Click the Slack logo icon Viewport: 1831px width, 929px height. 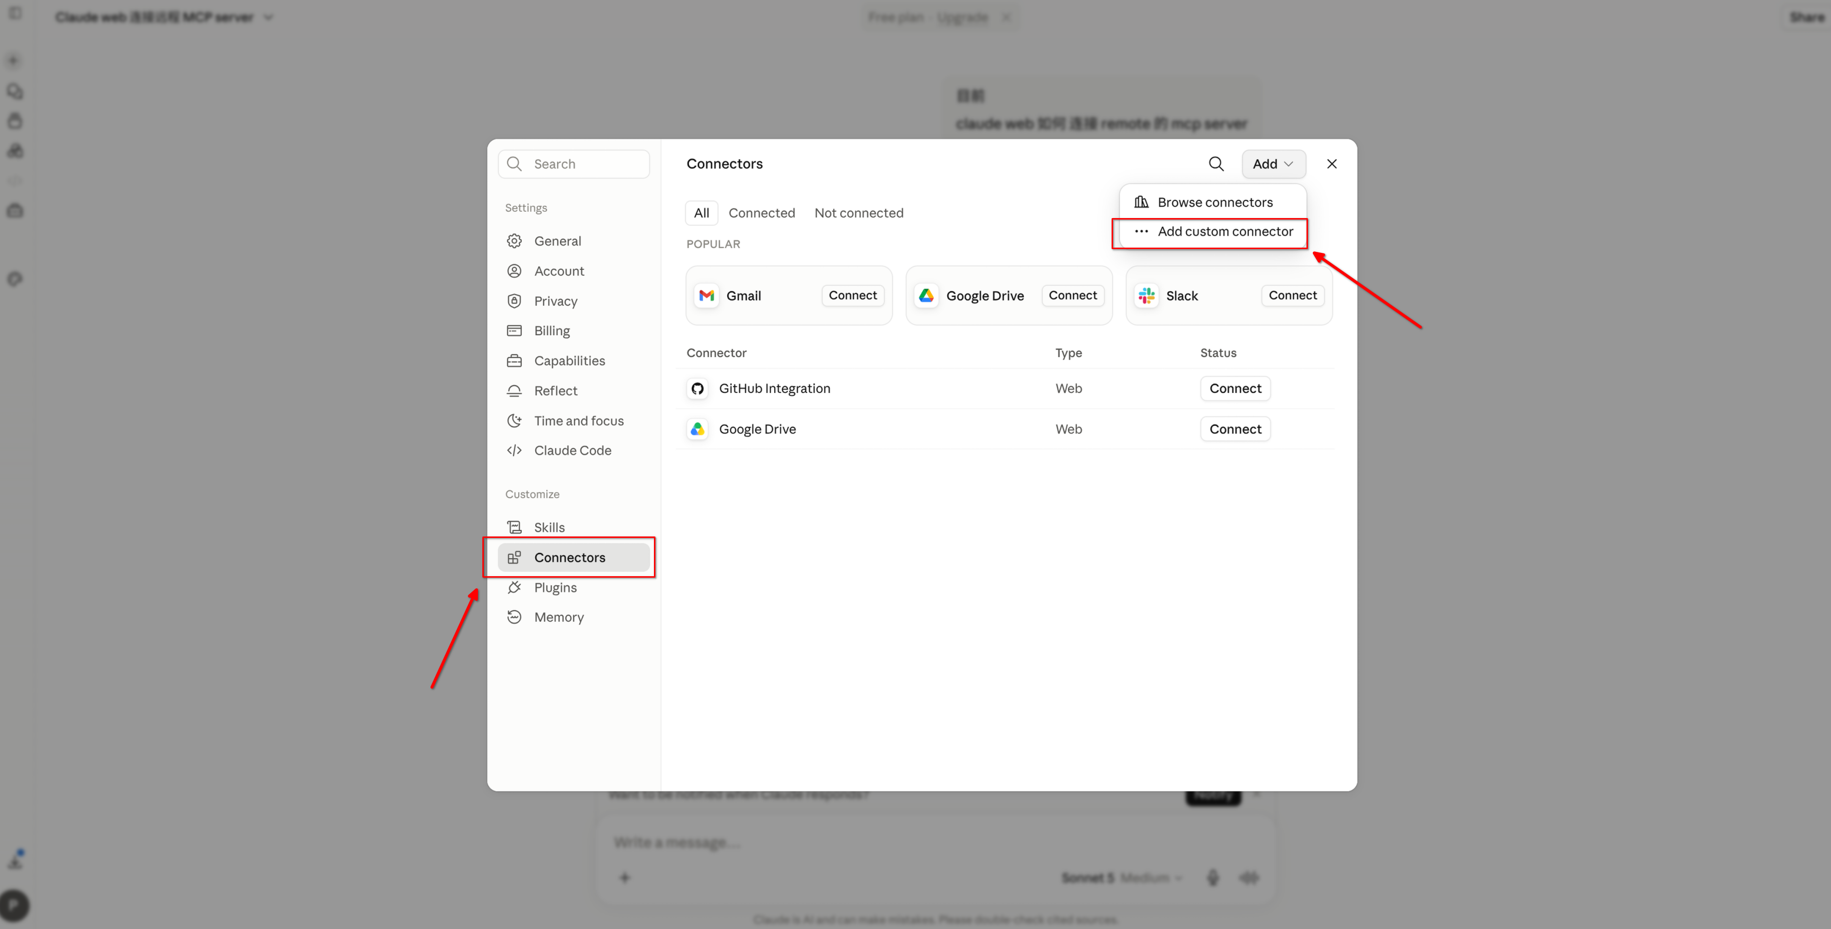coord(1146,296)
